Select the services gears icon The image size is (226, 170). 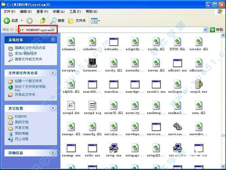[178, 127]
